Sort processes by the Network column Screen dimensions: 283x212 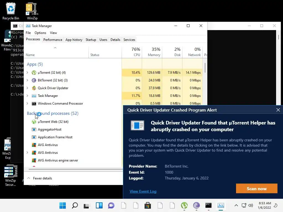pyautogui.click(x=193, y=52)
